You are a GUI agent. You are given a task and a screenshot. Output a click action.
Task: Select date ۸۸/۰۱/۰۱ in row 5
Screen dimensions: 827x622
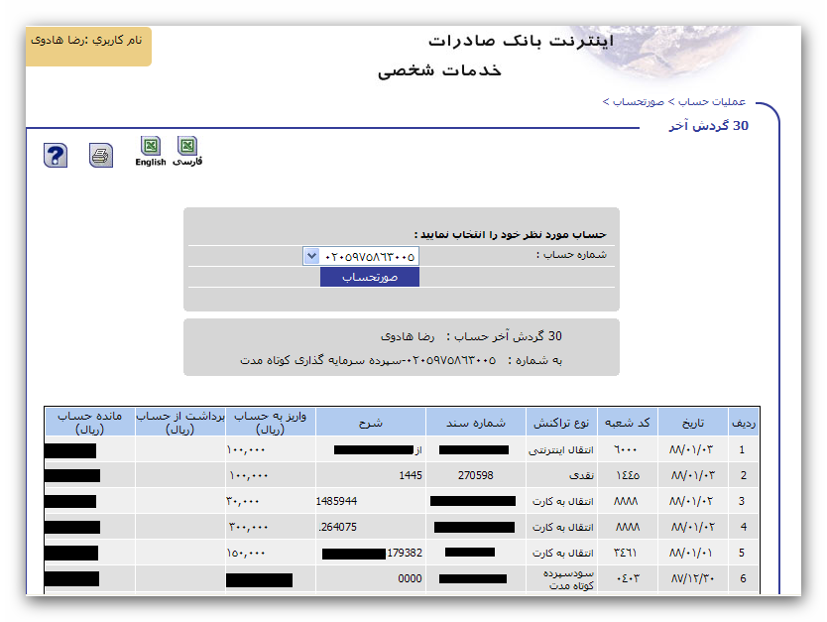[x=691, y=553]
